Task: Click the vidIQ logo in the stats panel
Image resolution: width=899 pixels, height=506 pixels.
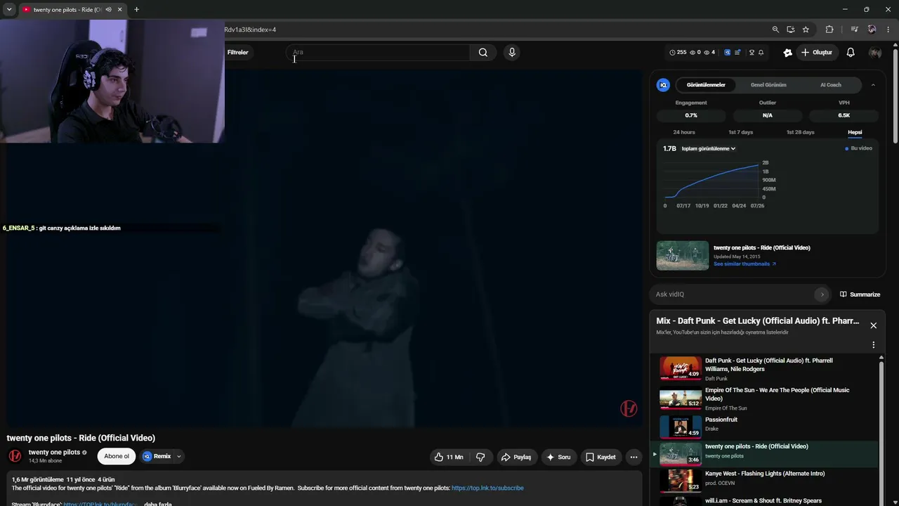Action: click(663, 85)
